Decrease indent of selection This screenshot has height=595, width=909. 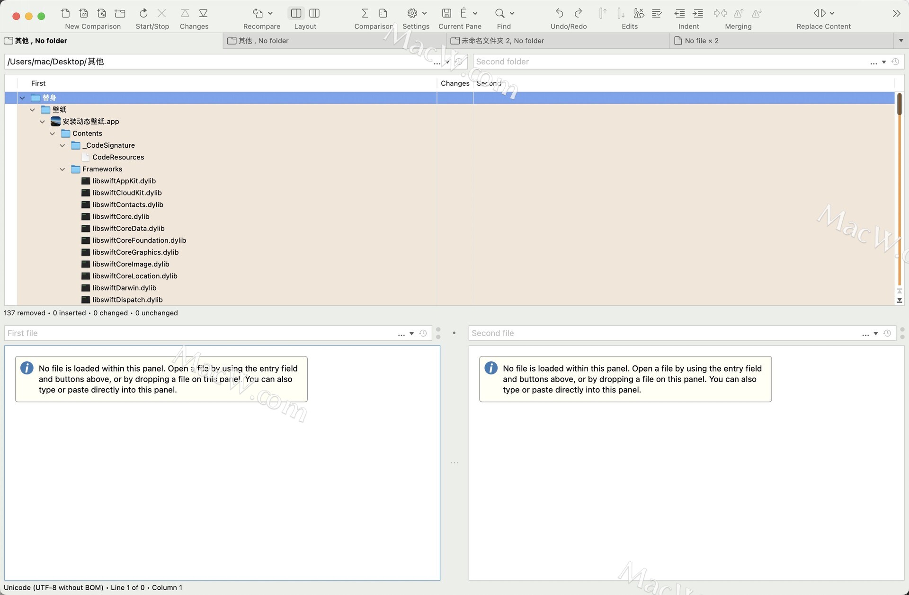679,13
